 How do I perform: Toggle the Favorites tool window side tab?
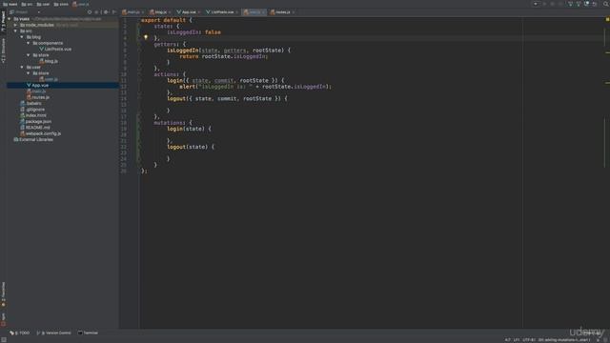tap(3, 294)
